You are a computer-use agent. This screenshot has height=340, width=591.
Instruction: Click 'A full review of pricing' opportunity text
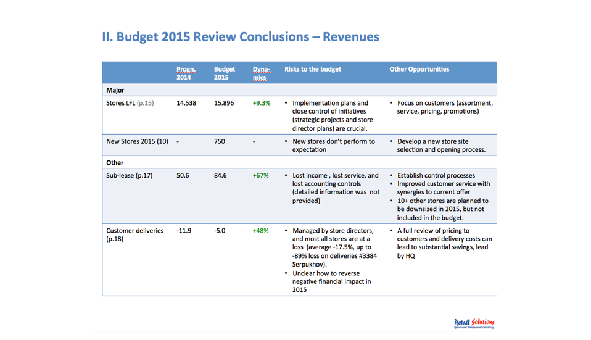tap(444, 243)
